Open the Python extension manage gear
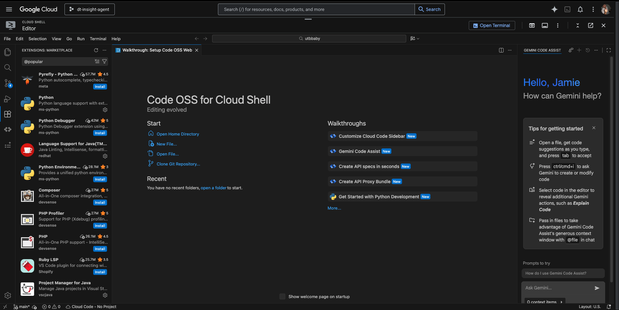The height and width of the screenshot is (310, 619). tap(105, 110)
